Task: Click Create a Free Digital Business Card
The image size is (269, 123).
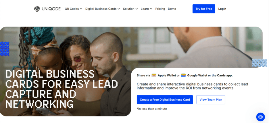Action: [165, 100]
